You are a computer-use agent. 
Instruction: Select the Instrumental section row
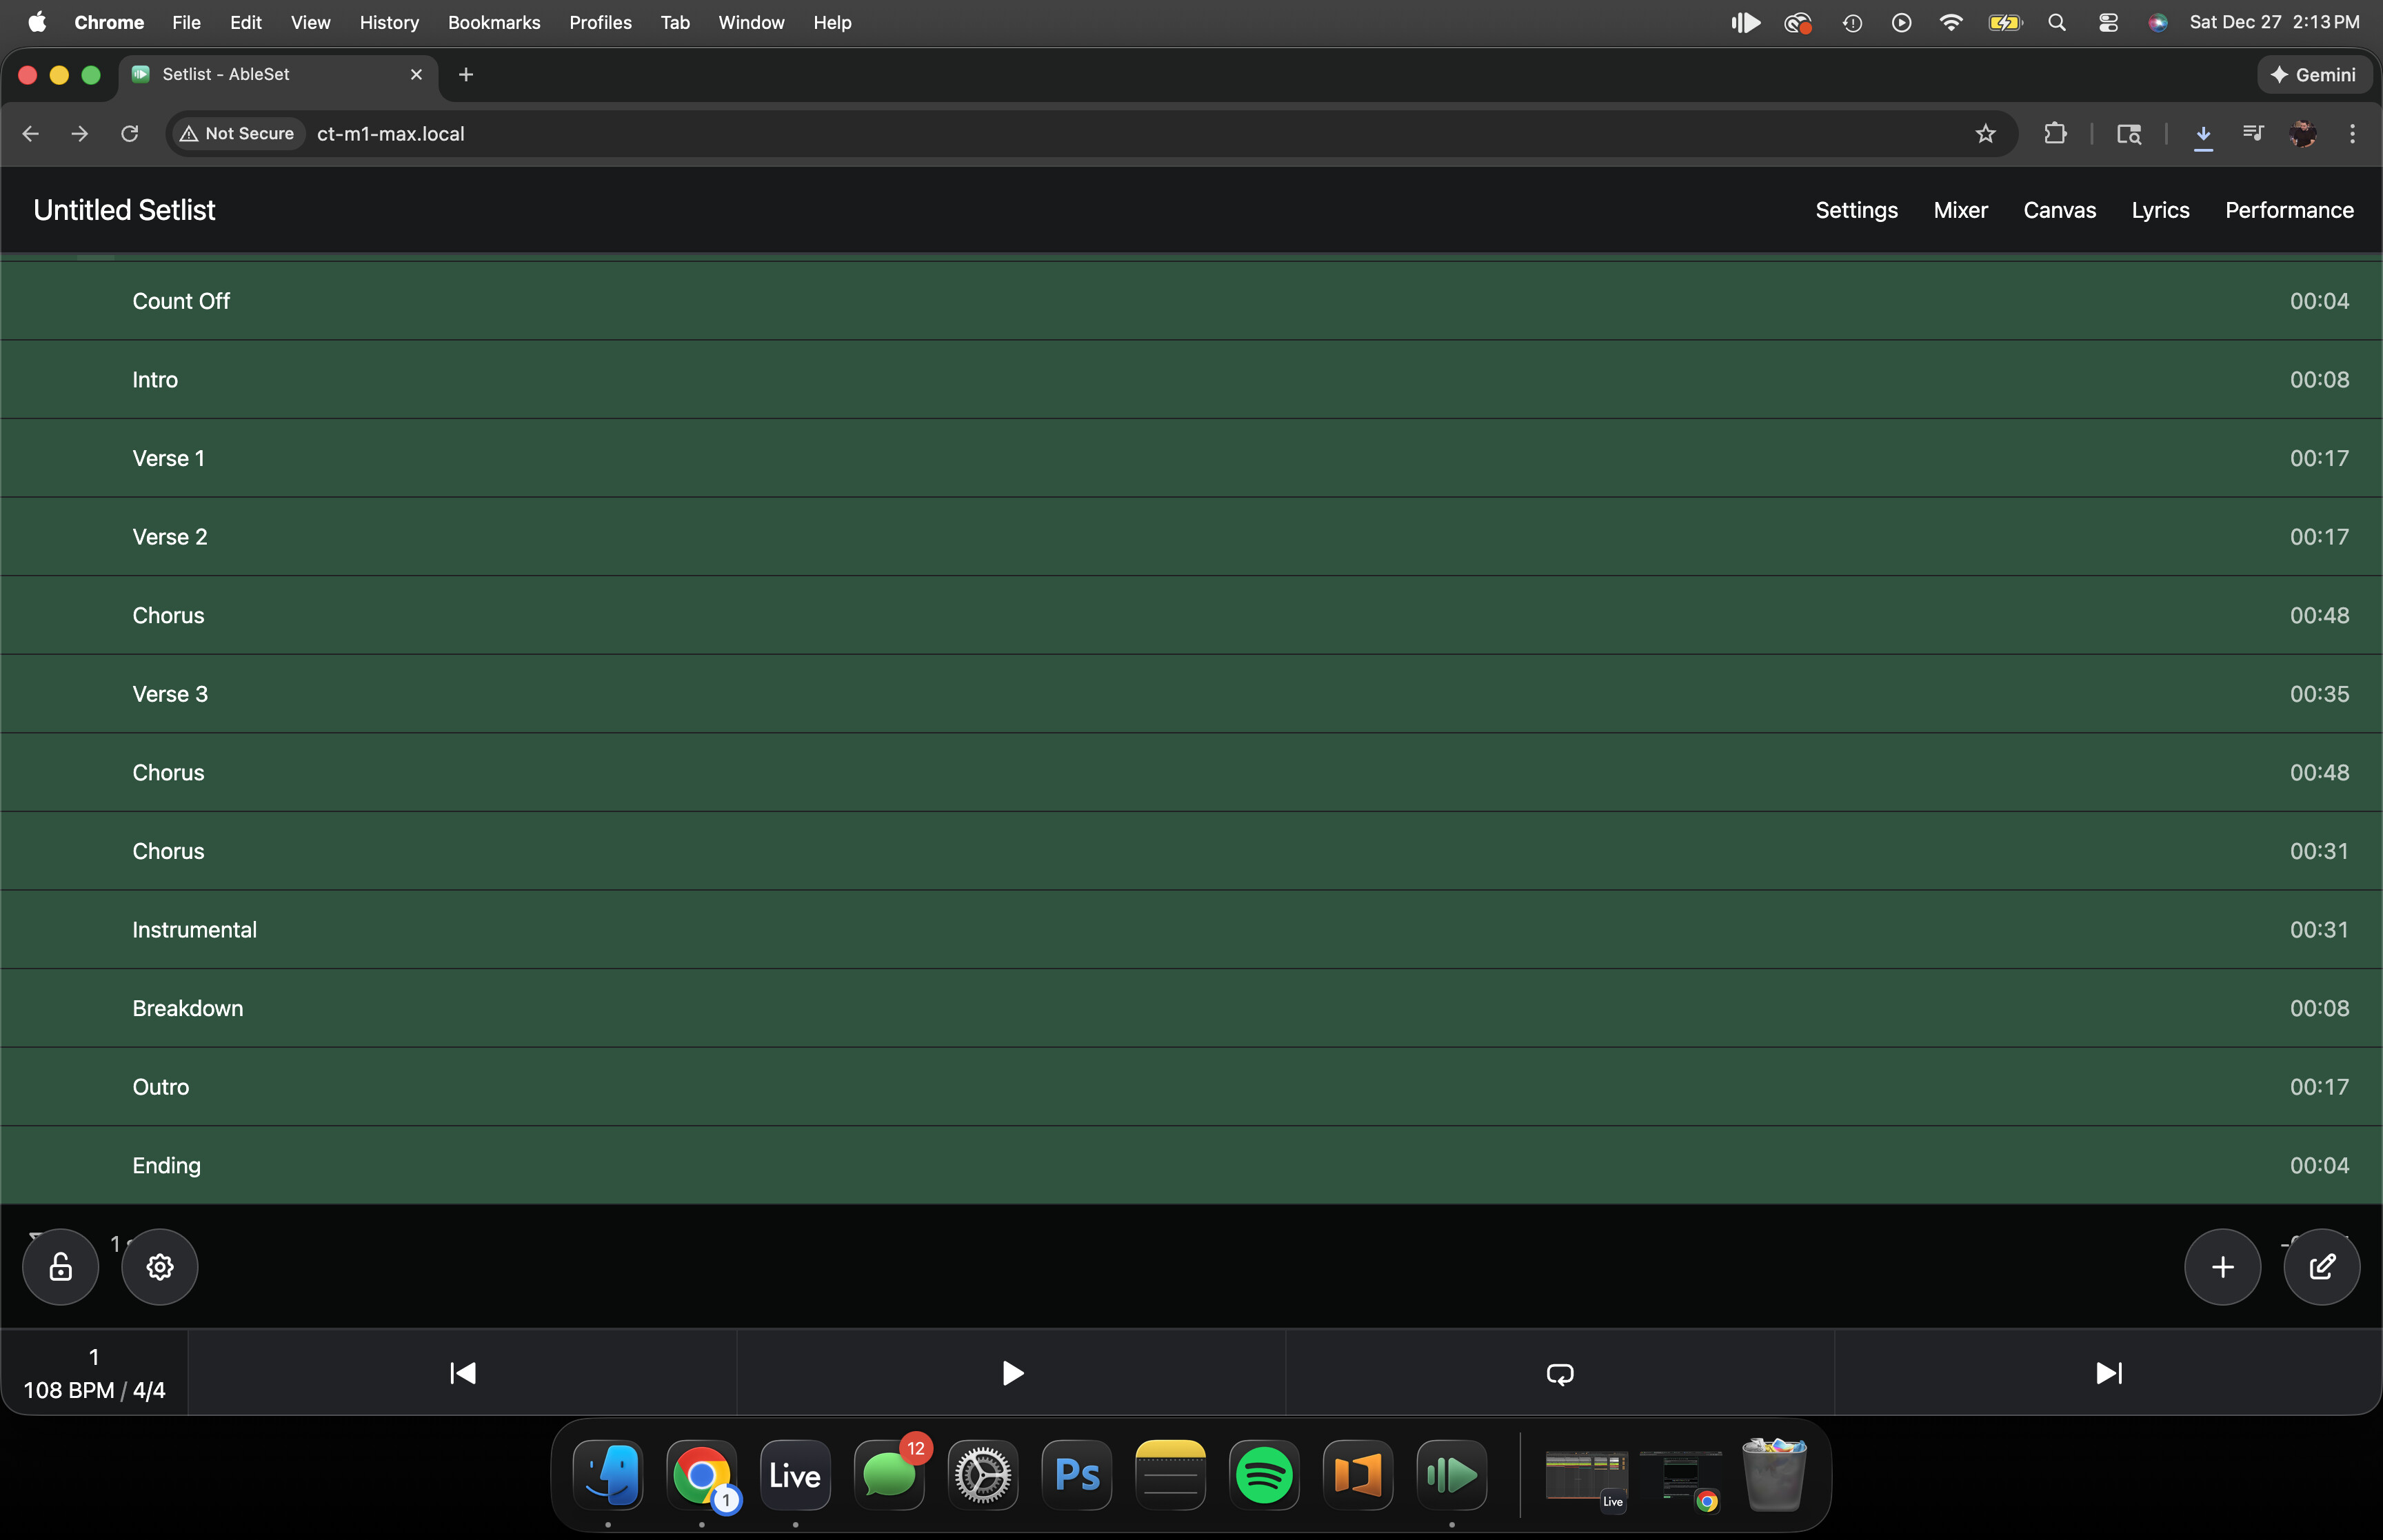click(194, 930)
